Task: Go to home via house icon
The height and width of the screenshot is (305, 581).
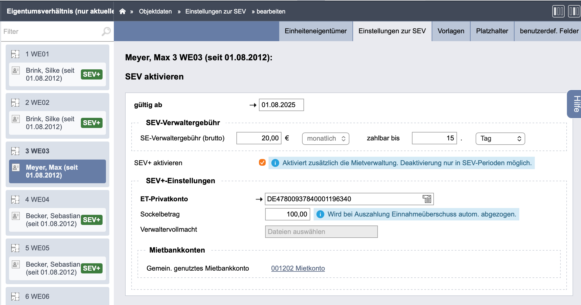Action: point(122,11)
